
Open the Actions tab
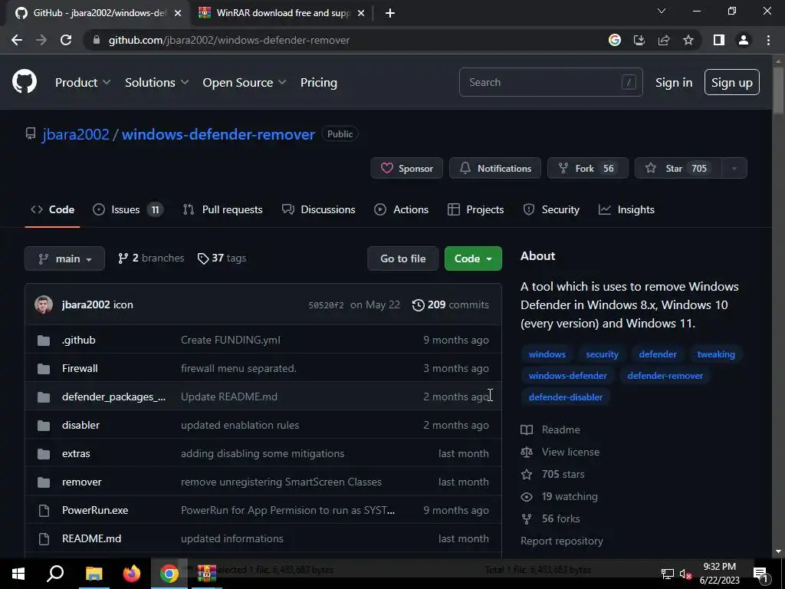coord(402,210)
